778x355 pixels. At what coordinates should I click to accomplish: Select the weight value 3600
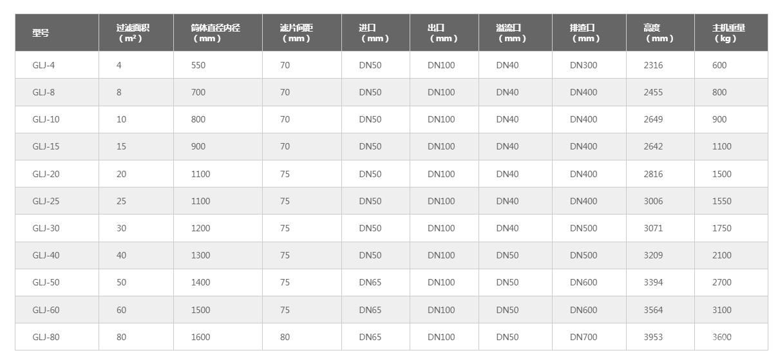[722, 337]
